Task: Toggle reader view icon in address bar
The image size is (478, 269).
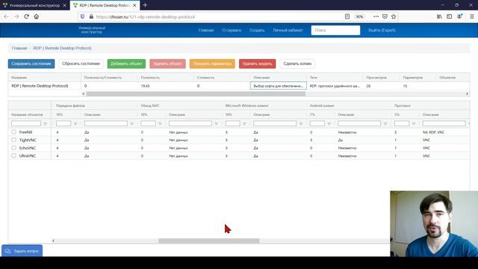Action: (x=347, y=16)
